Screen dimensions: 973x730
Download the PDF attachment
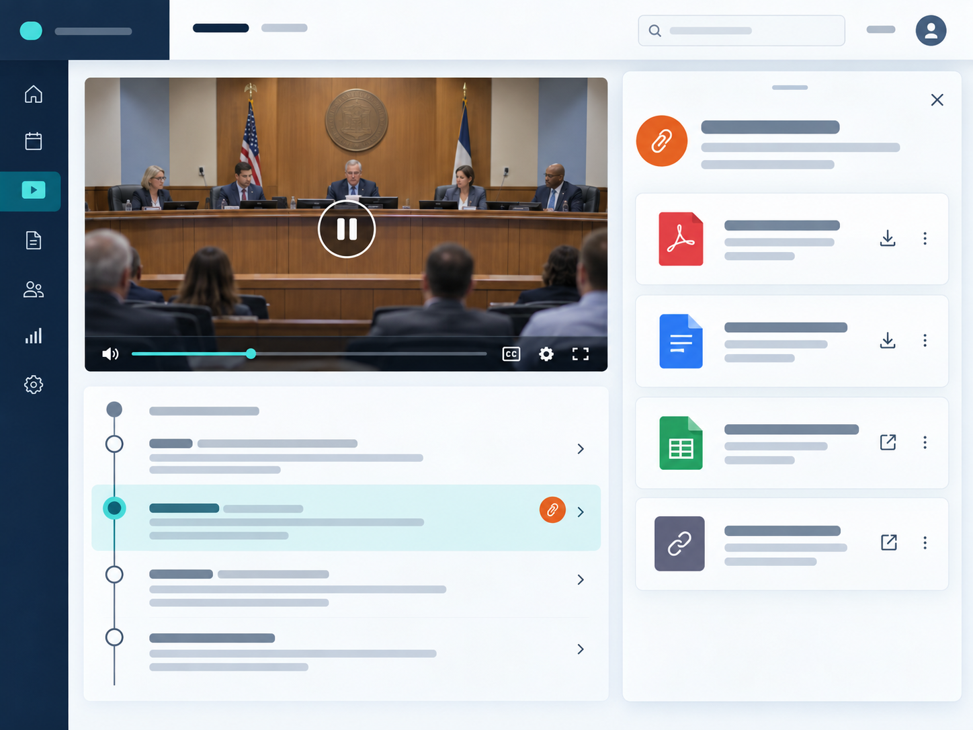pos(888,239)
